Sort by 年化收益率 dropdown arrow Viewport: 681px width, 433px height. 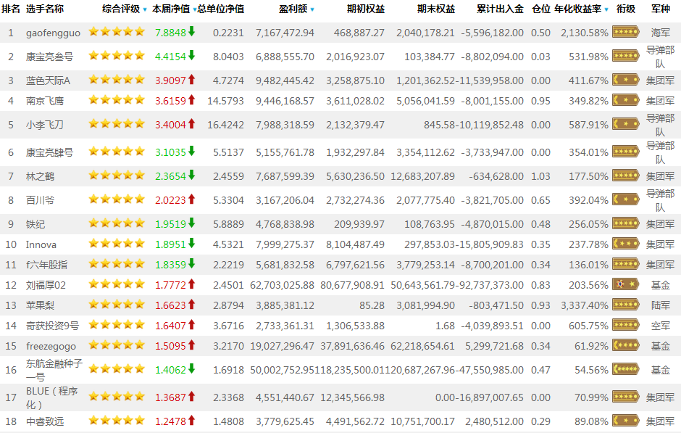point(606,10)
